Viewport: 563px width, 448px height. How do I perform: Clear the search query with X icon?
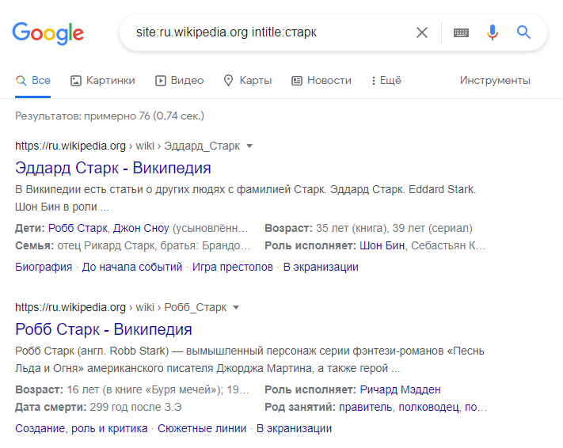(x=422, y=32)
